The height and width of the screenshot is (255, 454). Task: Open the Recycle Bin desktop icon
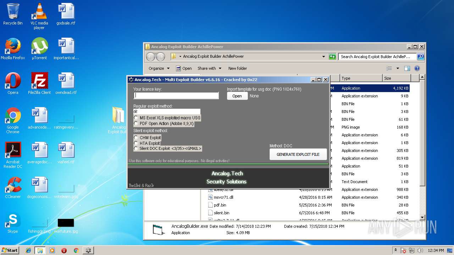point(13,14)
